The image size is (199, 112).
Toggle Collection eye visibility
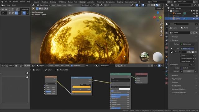pos(194,11)
